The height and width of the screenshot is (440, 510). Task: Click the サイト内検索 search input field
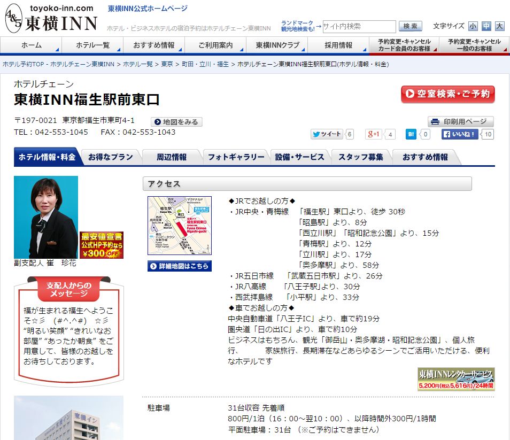[359, 26]
